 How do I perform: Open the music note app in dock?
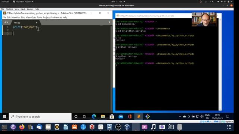point(153,127)
